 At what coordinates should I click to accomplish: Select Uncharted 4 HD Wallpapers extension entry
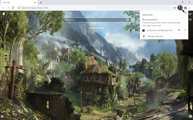(160, 30)
